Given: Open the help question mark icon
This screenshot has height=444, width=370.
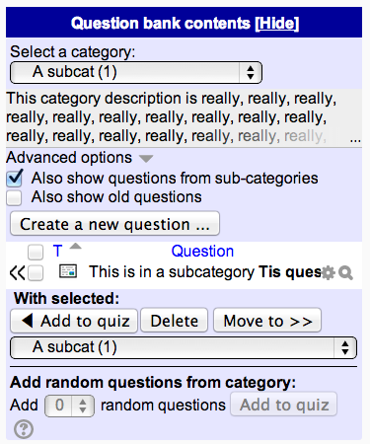Looking at the screenshot, I should click(x=24, y=429).
